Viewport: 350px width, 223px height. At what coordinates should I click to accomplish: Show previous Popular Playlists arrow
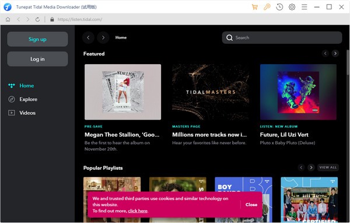[x=301, y=168]
